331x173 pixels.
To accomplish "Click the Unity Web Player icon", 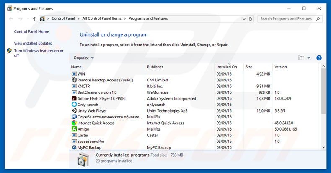I will coord(74,111).
